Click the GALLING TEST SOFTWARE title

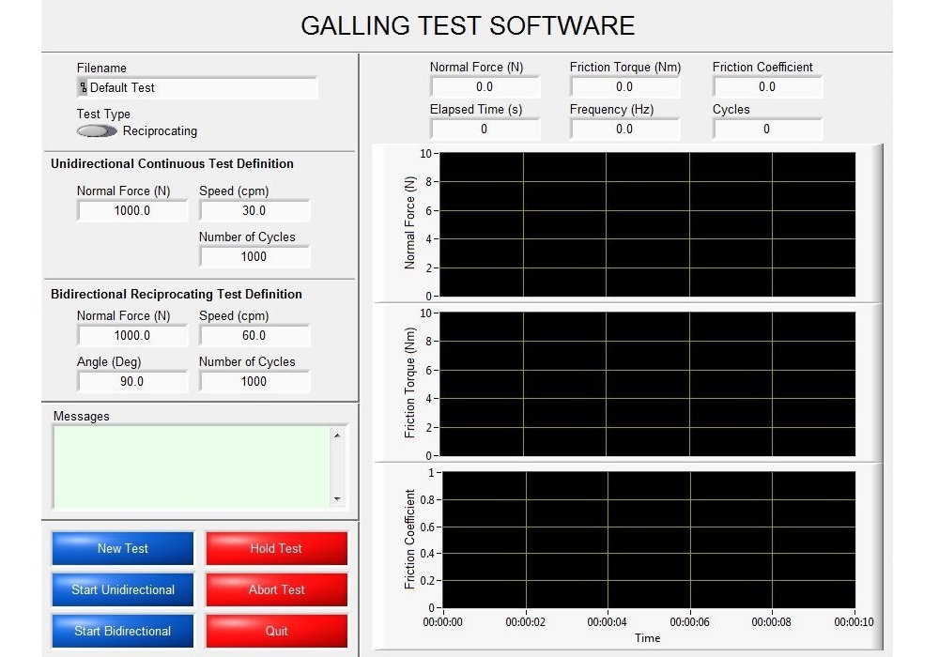[x=468, y=25]
